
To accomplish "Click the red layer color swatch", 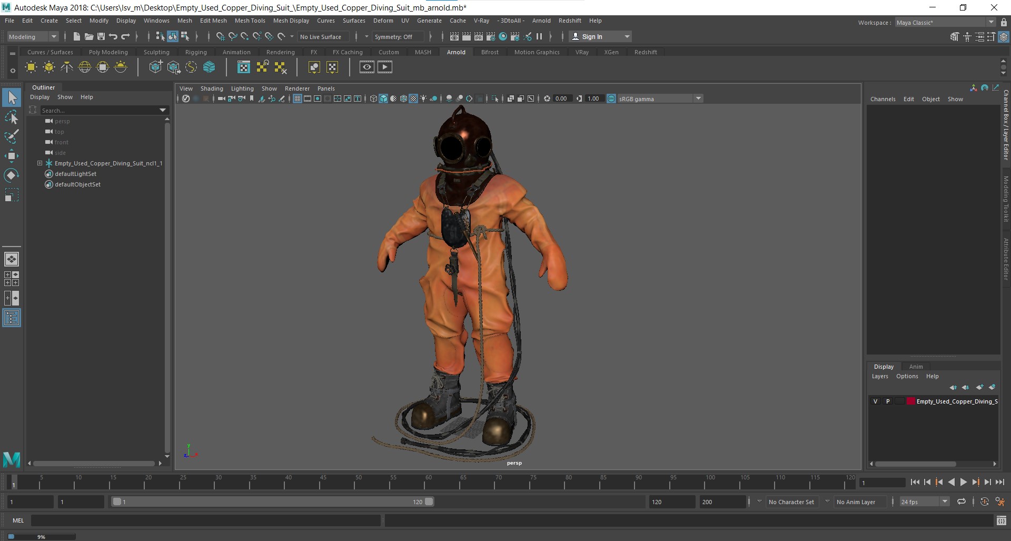I will click(910, 401).
